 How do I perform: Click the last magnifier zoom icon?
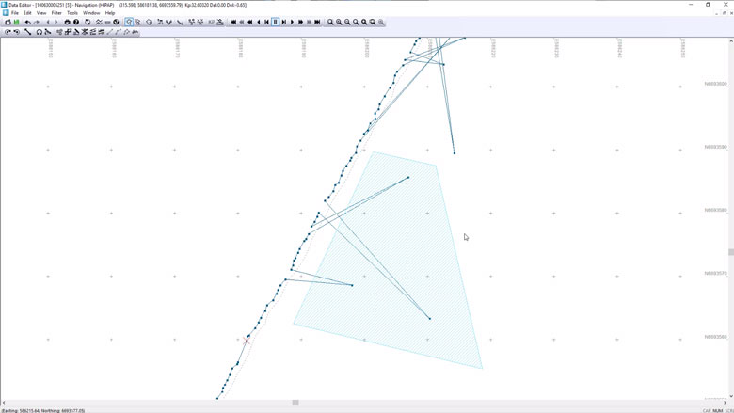[x=381, y=22]
